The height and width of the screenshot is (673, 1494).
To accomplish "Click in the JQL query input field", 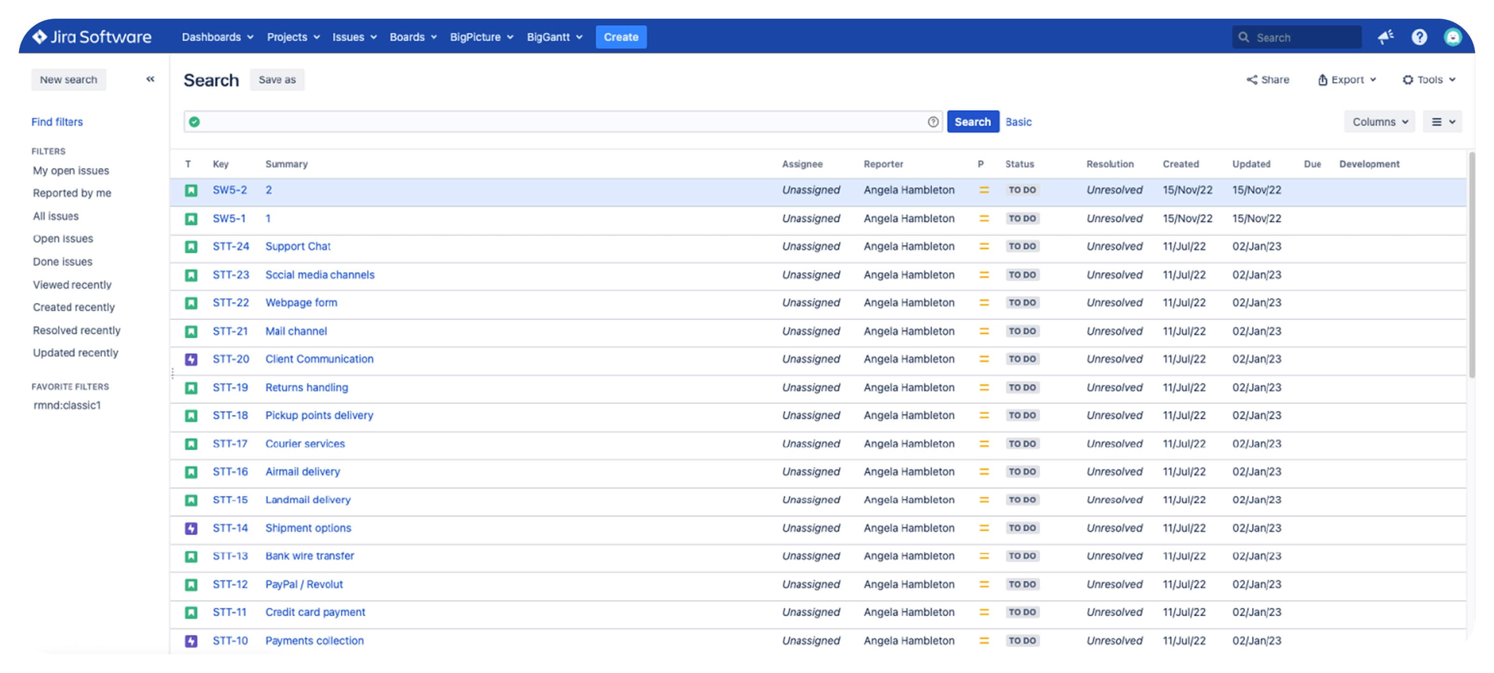I will (x=563, y=122).
